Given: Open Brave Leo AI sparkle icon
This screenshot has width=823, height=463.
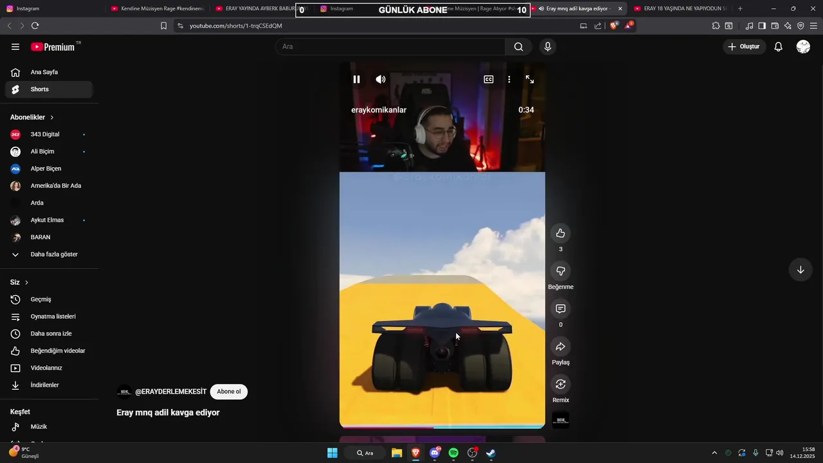Looking at the screenshot, I should [788, 26].
